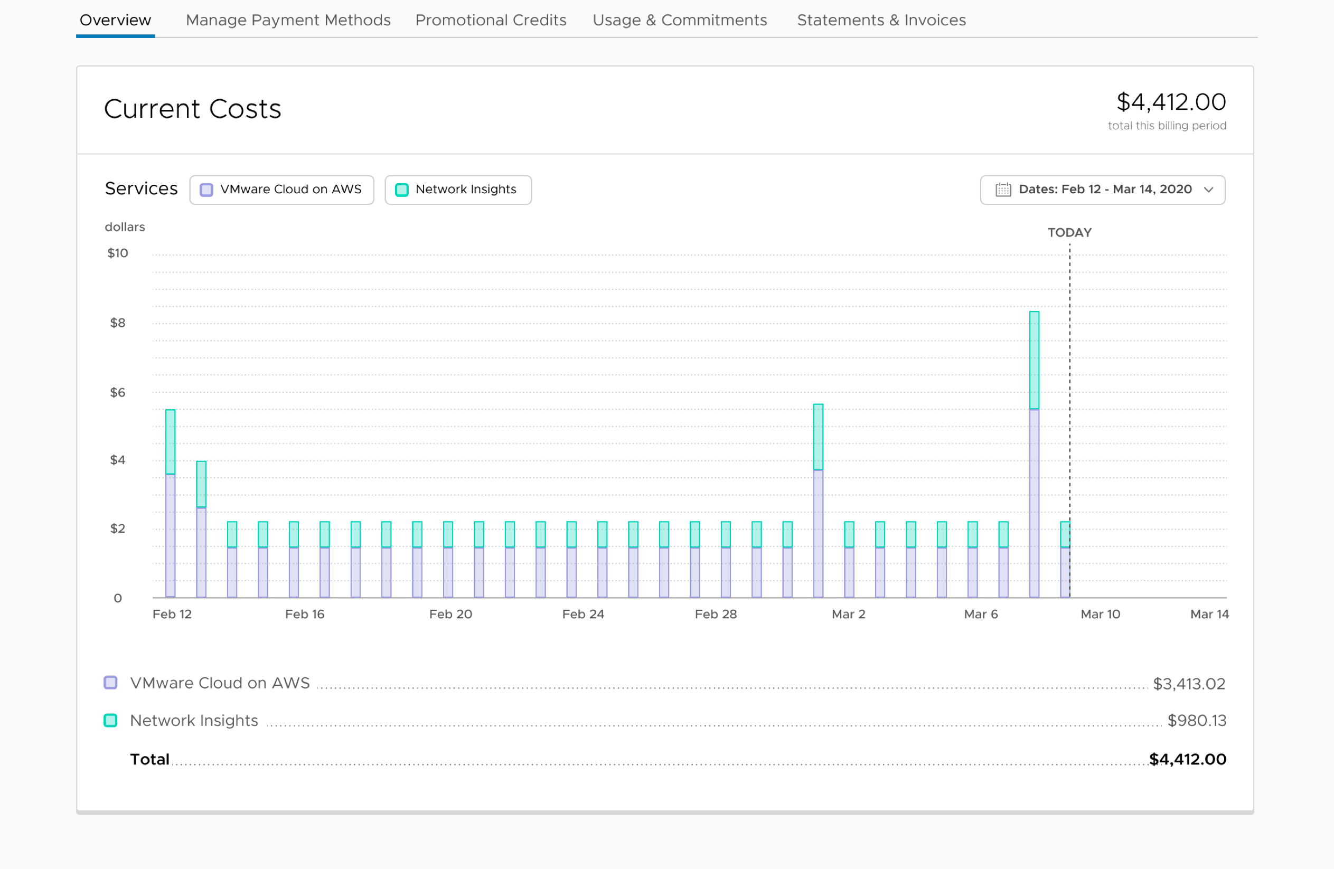This screenshot has height=869, width=1334.
Task: Toggle Network Insights service filter
Action: (458, 190)
